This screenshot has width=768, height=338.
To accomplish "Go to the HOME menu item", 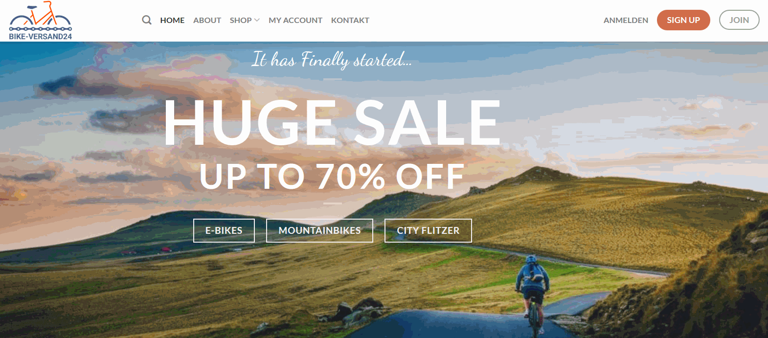I will click(x=172, y=20).
